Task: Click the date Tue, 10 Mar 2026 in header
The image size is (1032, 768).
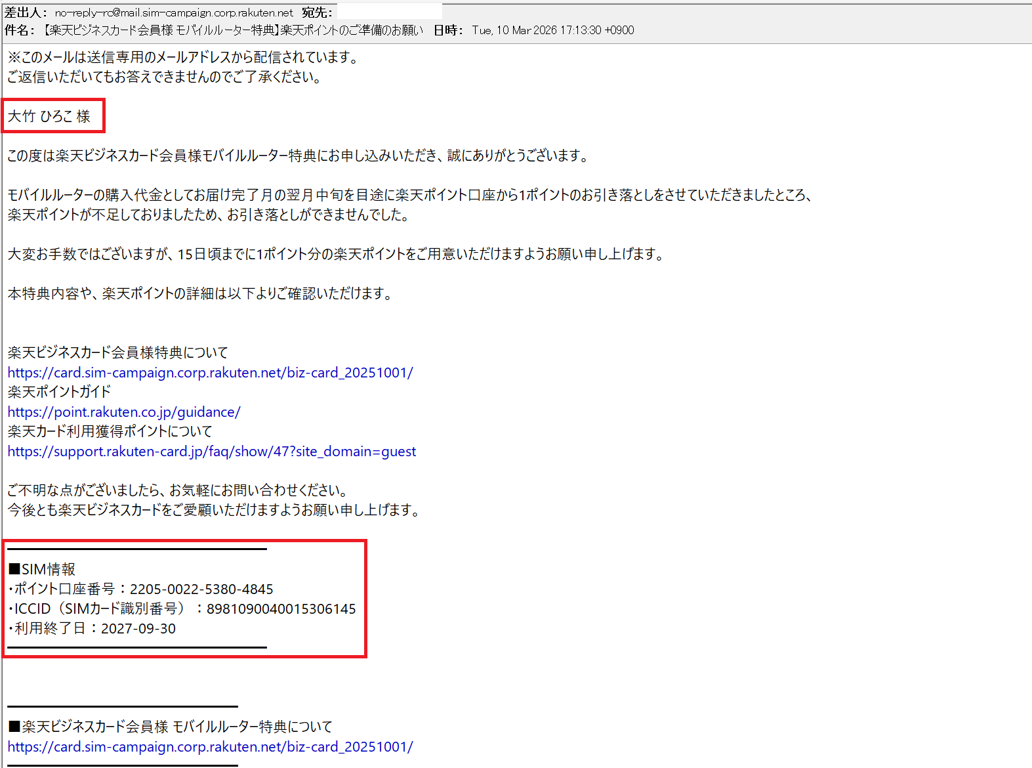Action: click(x=552, y=30)
